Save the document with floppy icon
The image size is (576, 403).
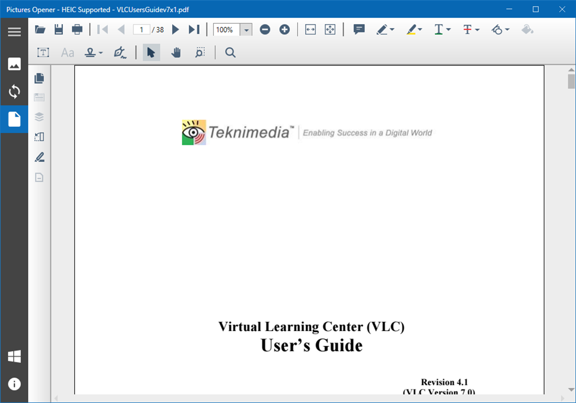point(59,29)
